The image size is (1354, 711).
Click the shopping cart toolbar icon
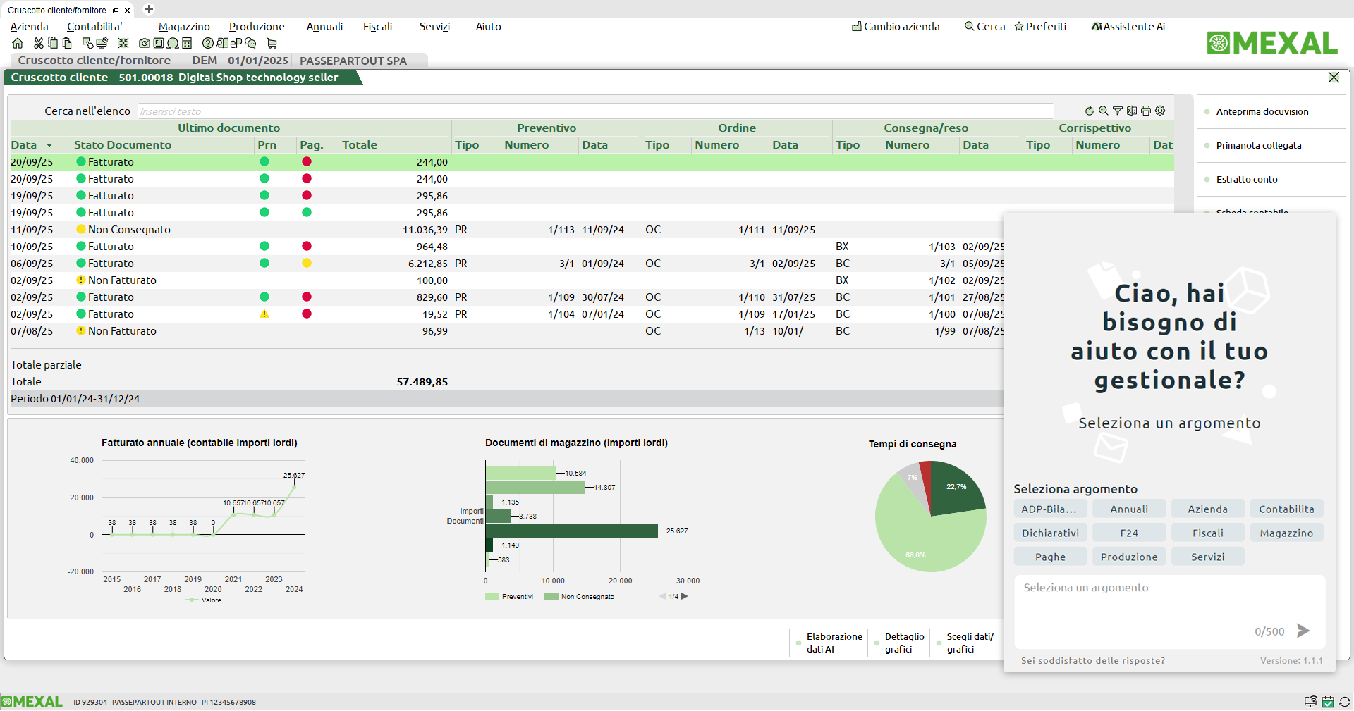272,44
